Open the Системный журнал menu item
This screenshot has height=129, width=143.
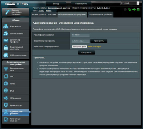pyautogui.click(x=16, y=120)
